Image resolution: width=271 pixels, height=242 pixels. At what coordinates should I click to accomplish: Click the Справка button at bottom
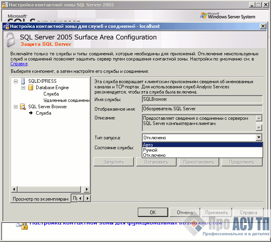249,212
